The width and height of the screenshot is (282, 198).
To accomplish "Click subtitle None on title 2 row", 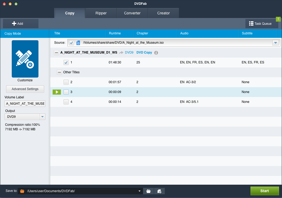I will 245,82.
